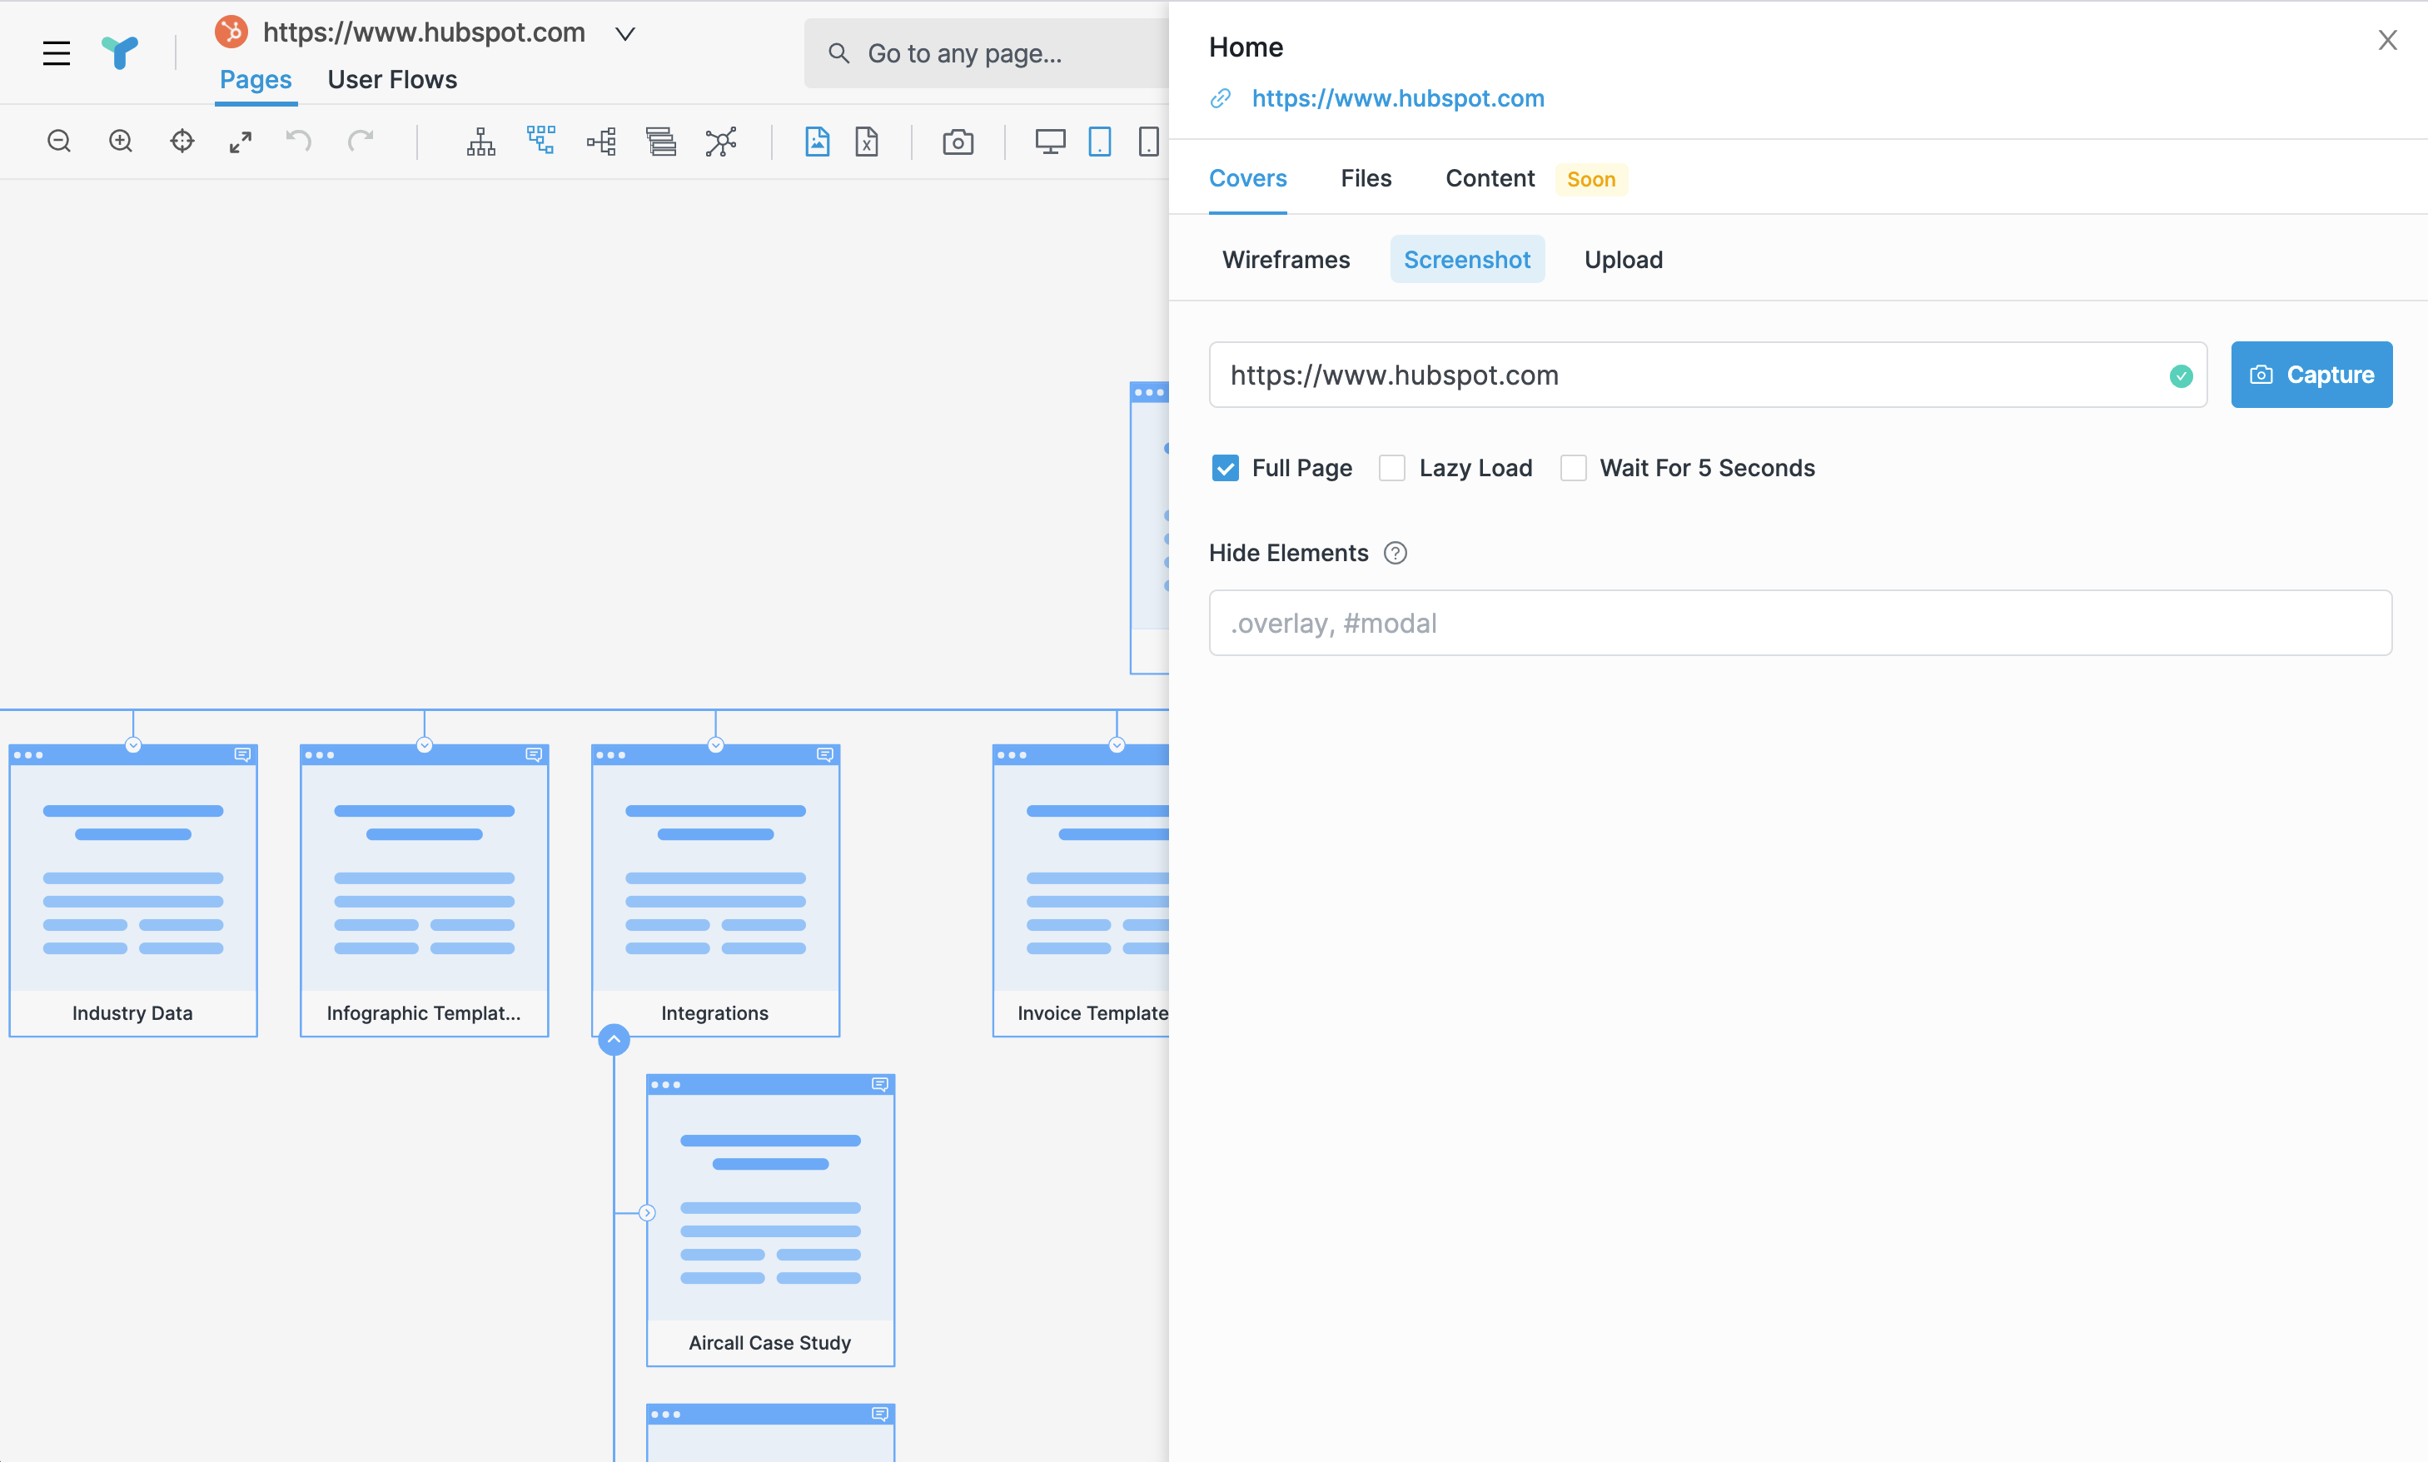Switch to mobile device view
The width and height of the screenshot is (2428, 1462).
[1148, 142]
